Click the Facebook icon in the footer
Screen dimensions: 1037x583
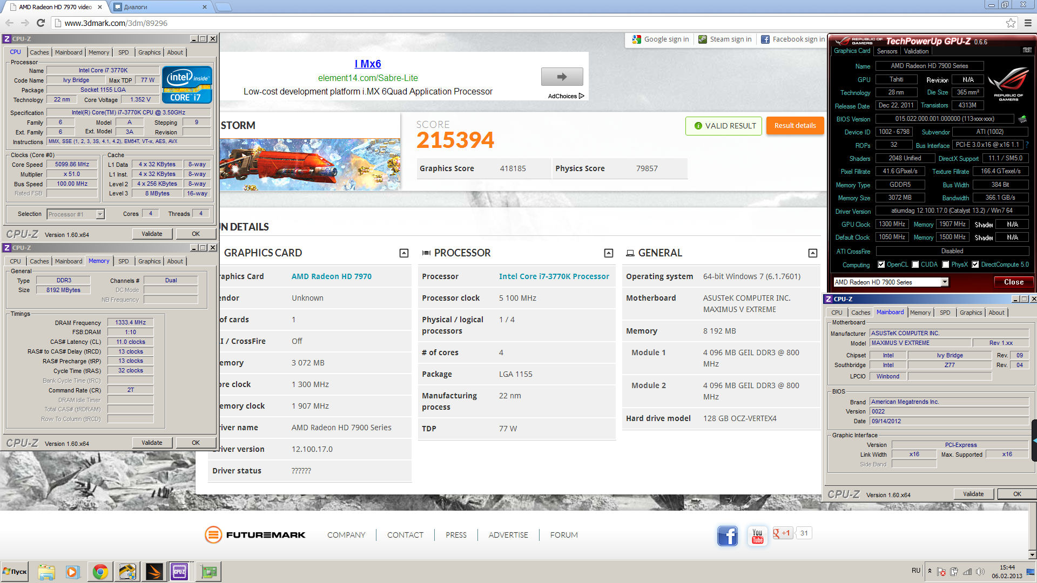pyautogui.click(x=728, y=535)
